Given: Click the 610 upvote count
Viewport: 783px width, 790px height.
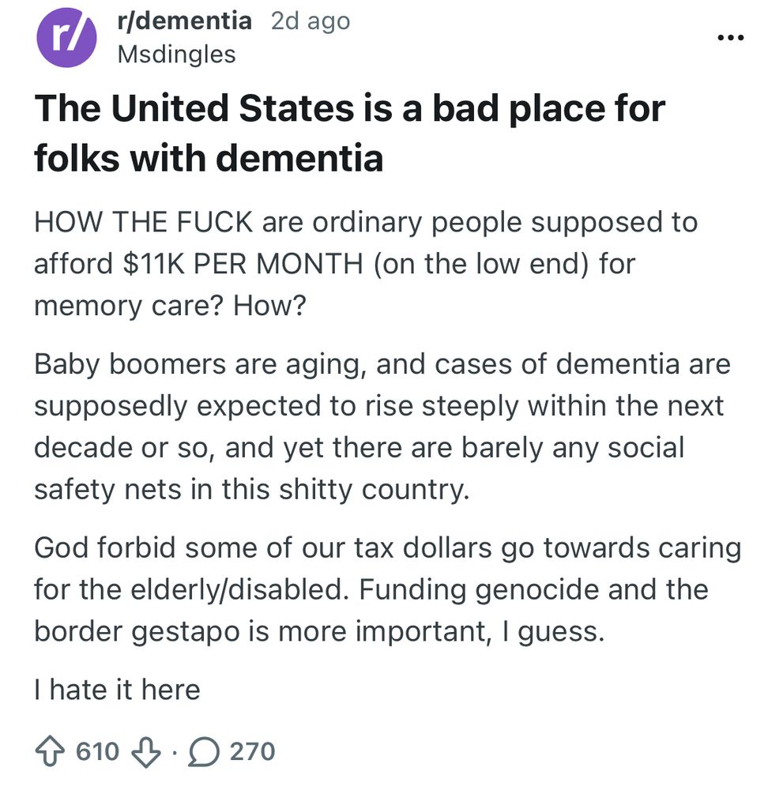Looking at the screenshot, I should point(91,751).
